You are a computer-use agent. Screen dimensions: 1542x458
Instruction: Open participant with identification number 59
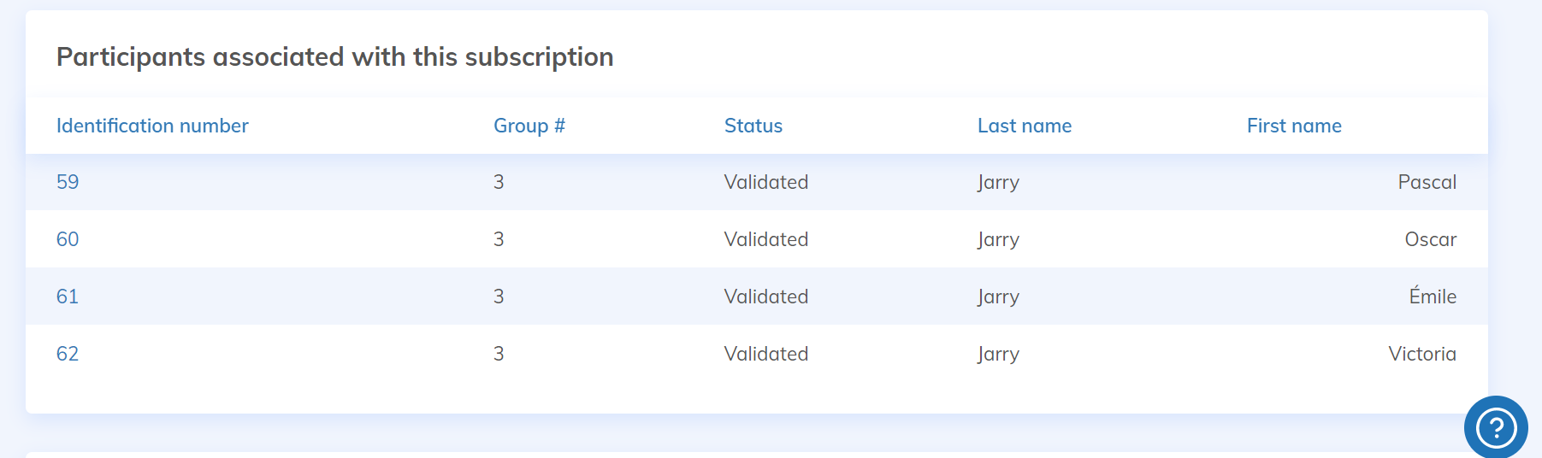[x=68, y=182]
